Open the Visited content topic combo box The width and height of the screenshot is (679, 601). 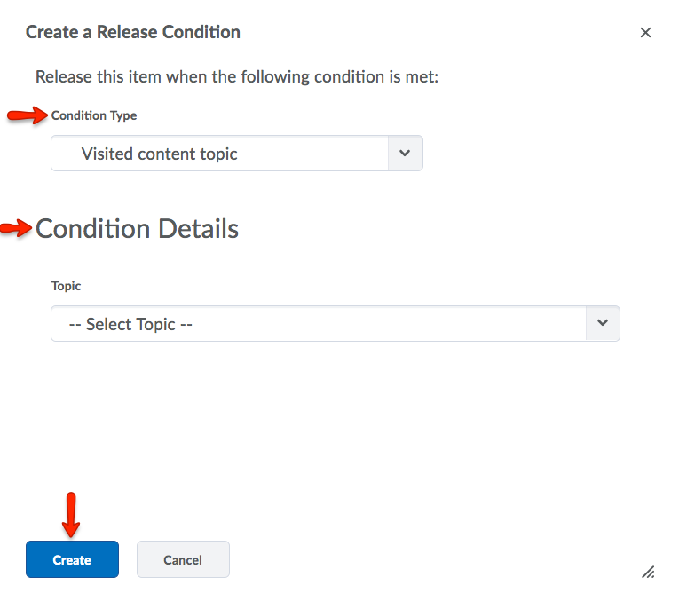pos(220,154)
